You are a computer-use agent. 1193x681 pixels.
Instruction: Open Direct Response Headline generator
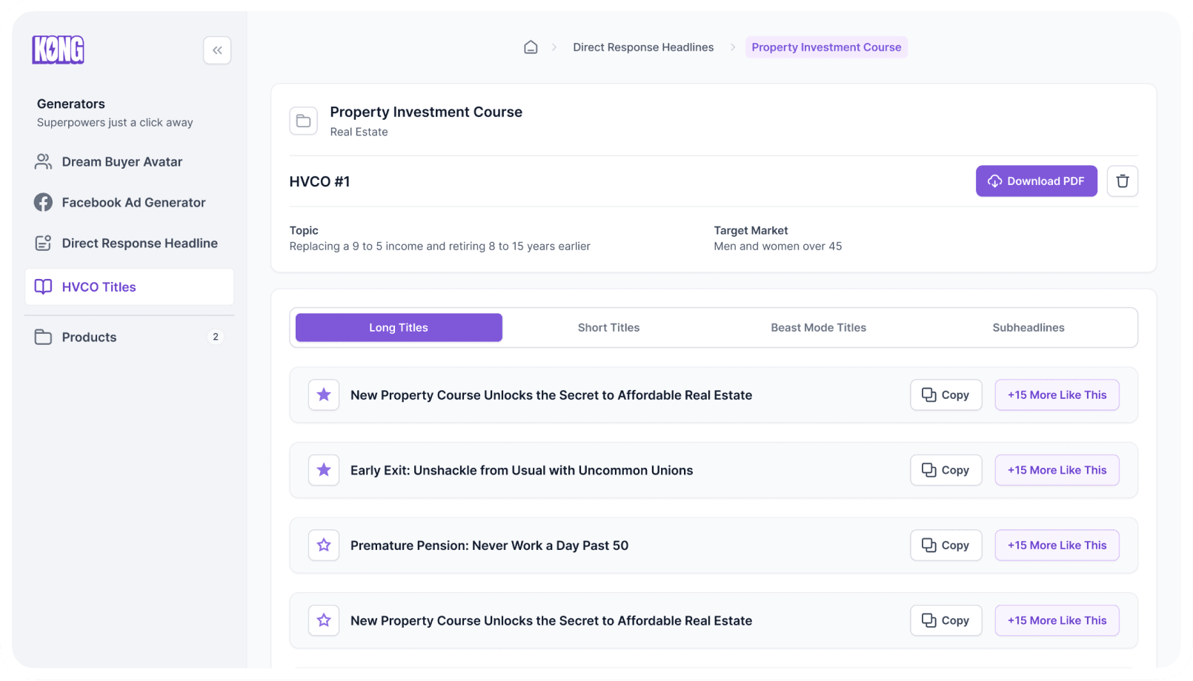[x=139, y=244]
